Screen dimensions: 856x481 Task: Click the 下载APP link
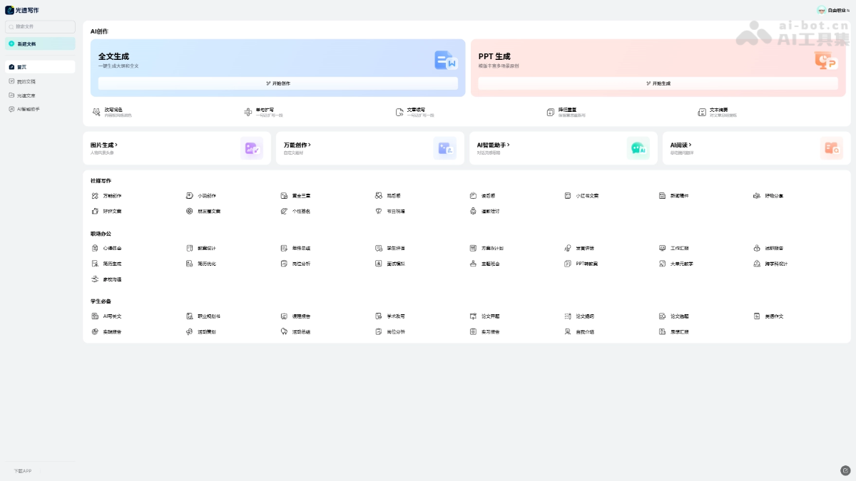(x=22, y=471)
